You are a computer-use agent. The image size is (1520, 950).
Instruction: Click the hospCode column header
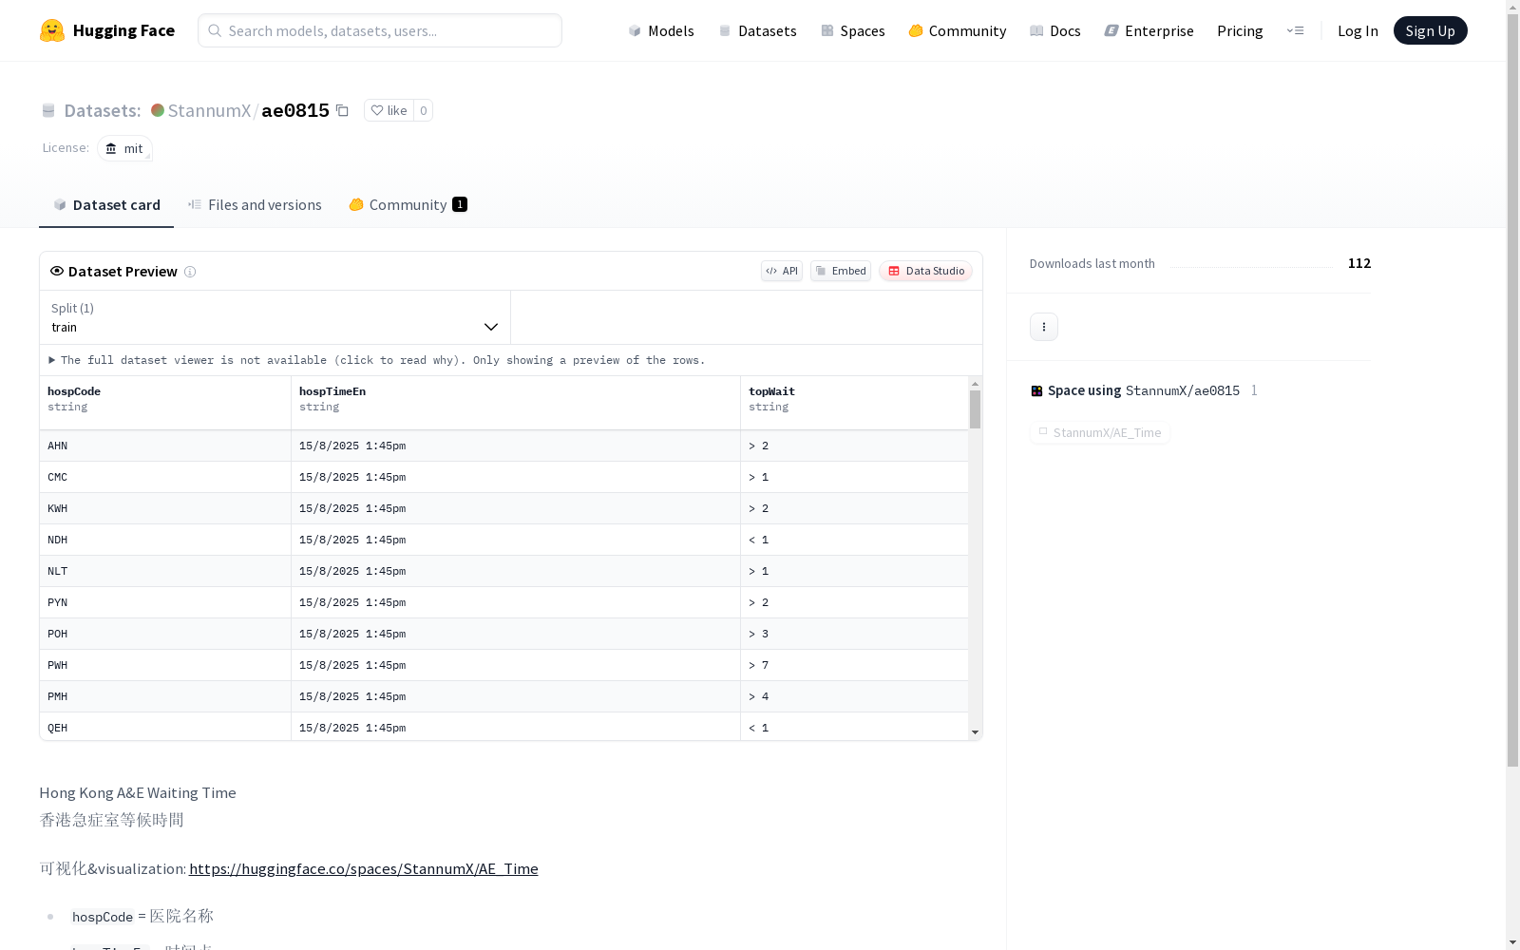coord(165,403)
